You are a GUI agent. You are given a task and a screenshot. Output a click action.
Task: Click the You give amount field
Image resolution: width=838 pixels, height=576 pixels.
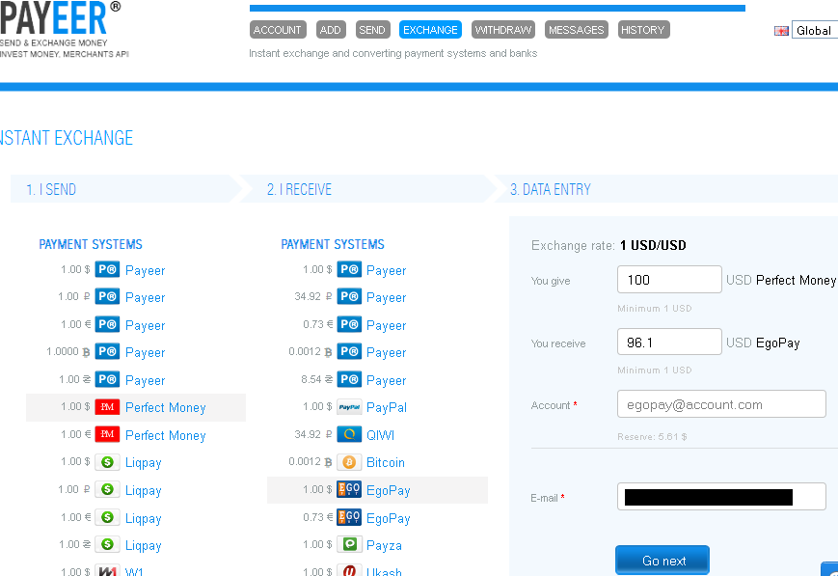(x=669, y=279)
